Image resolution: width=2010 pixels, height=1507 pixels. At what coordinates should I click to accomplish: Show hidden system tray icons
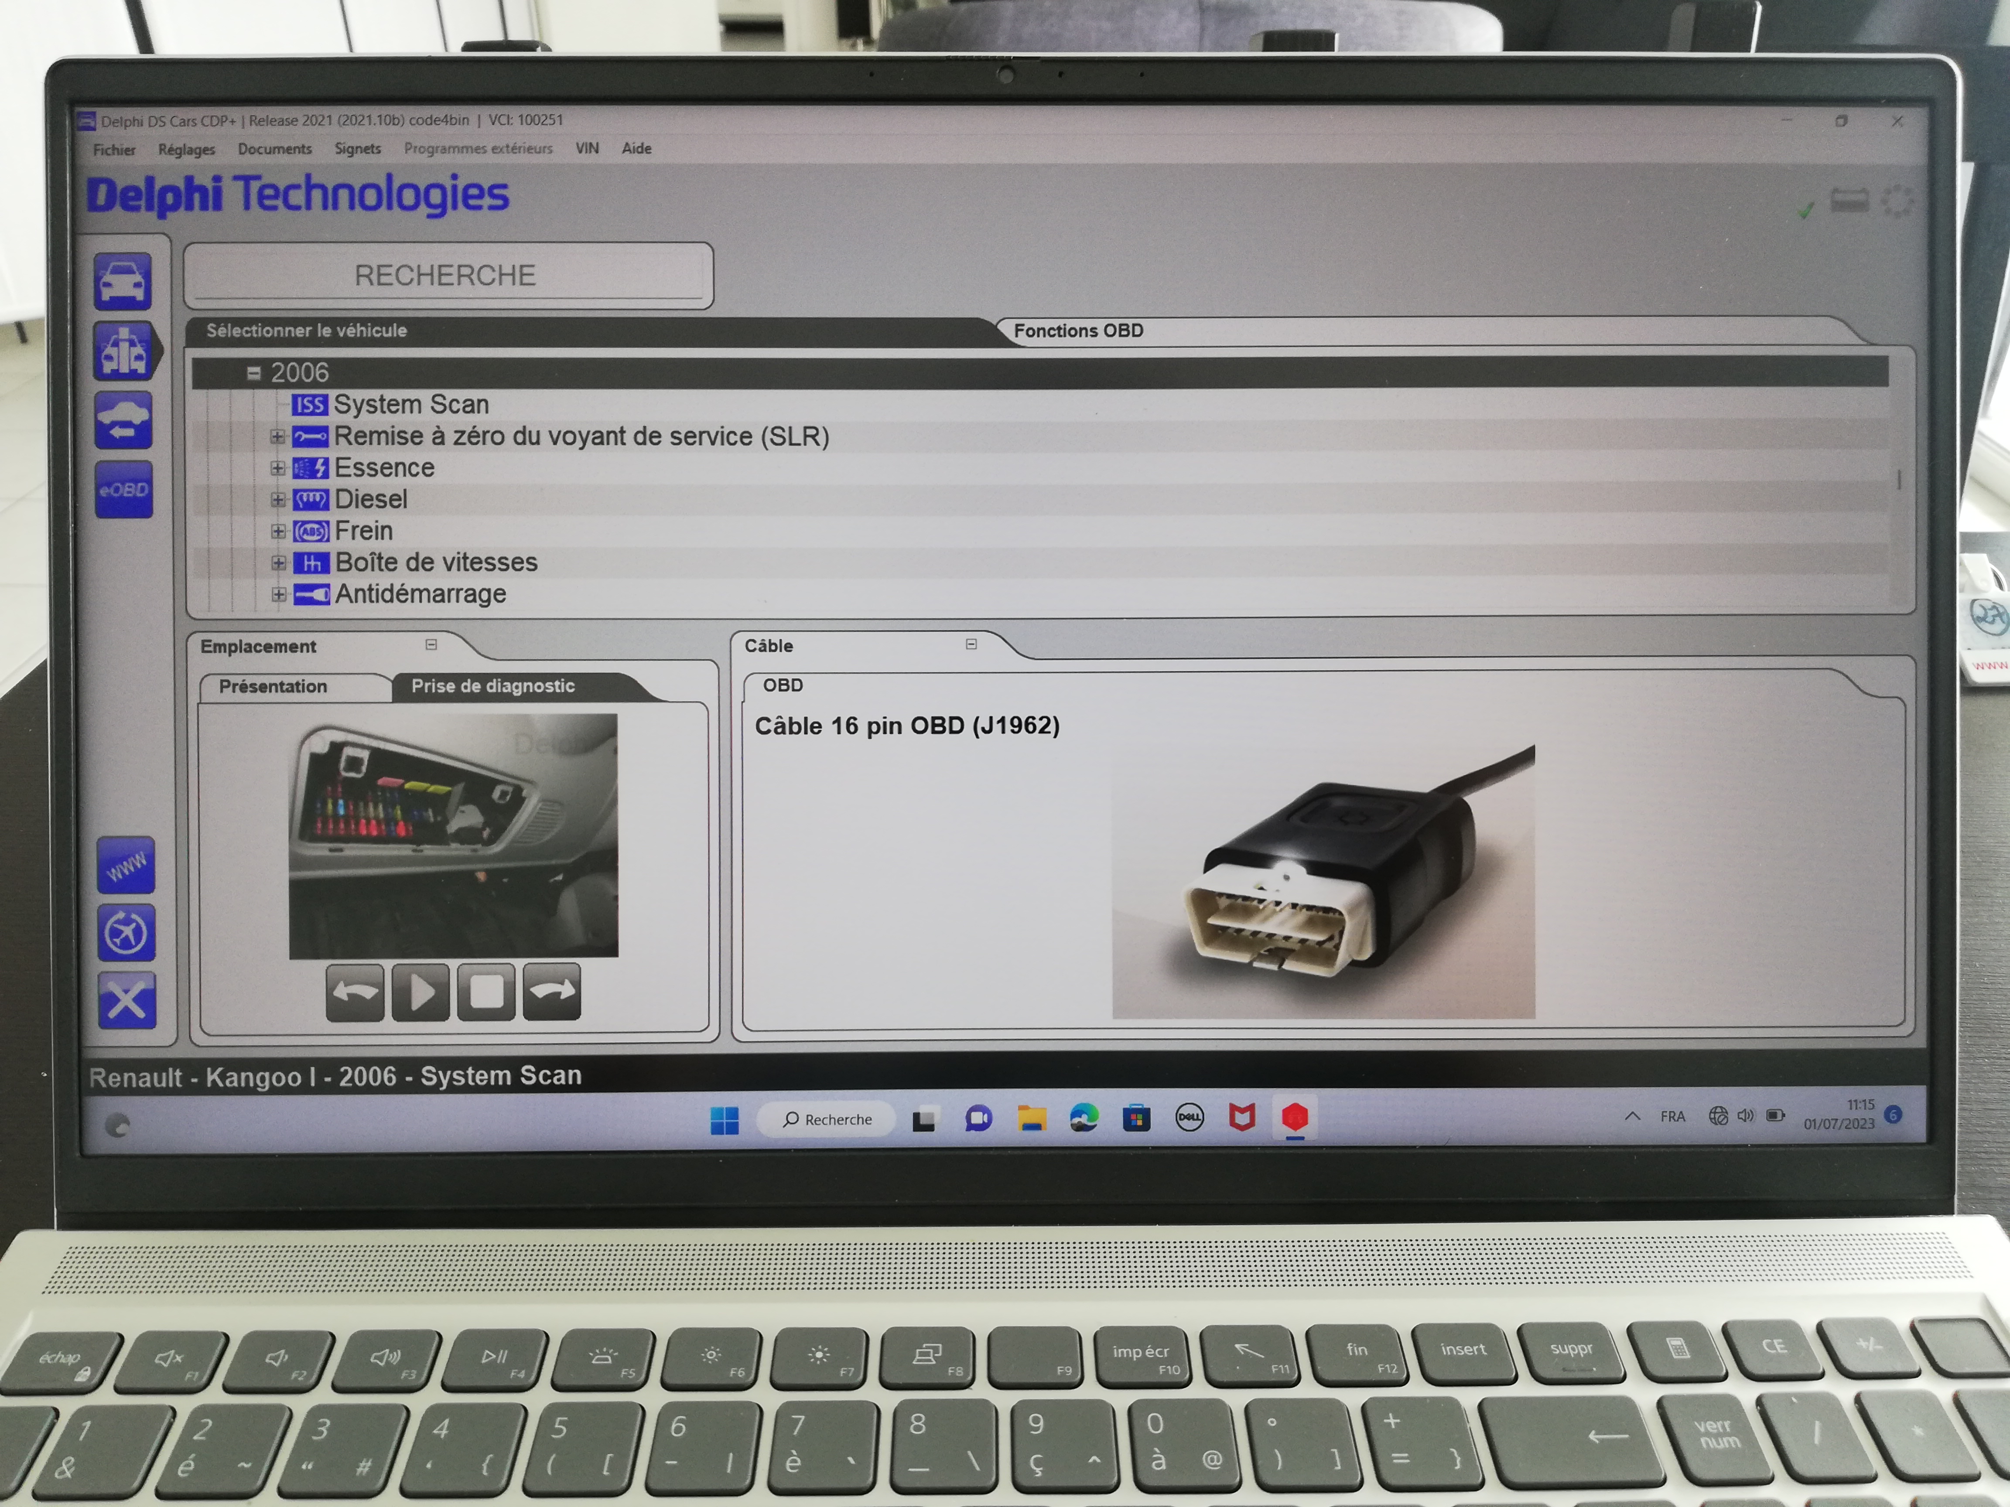coord(1632,1116)
